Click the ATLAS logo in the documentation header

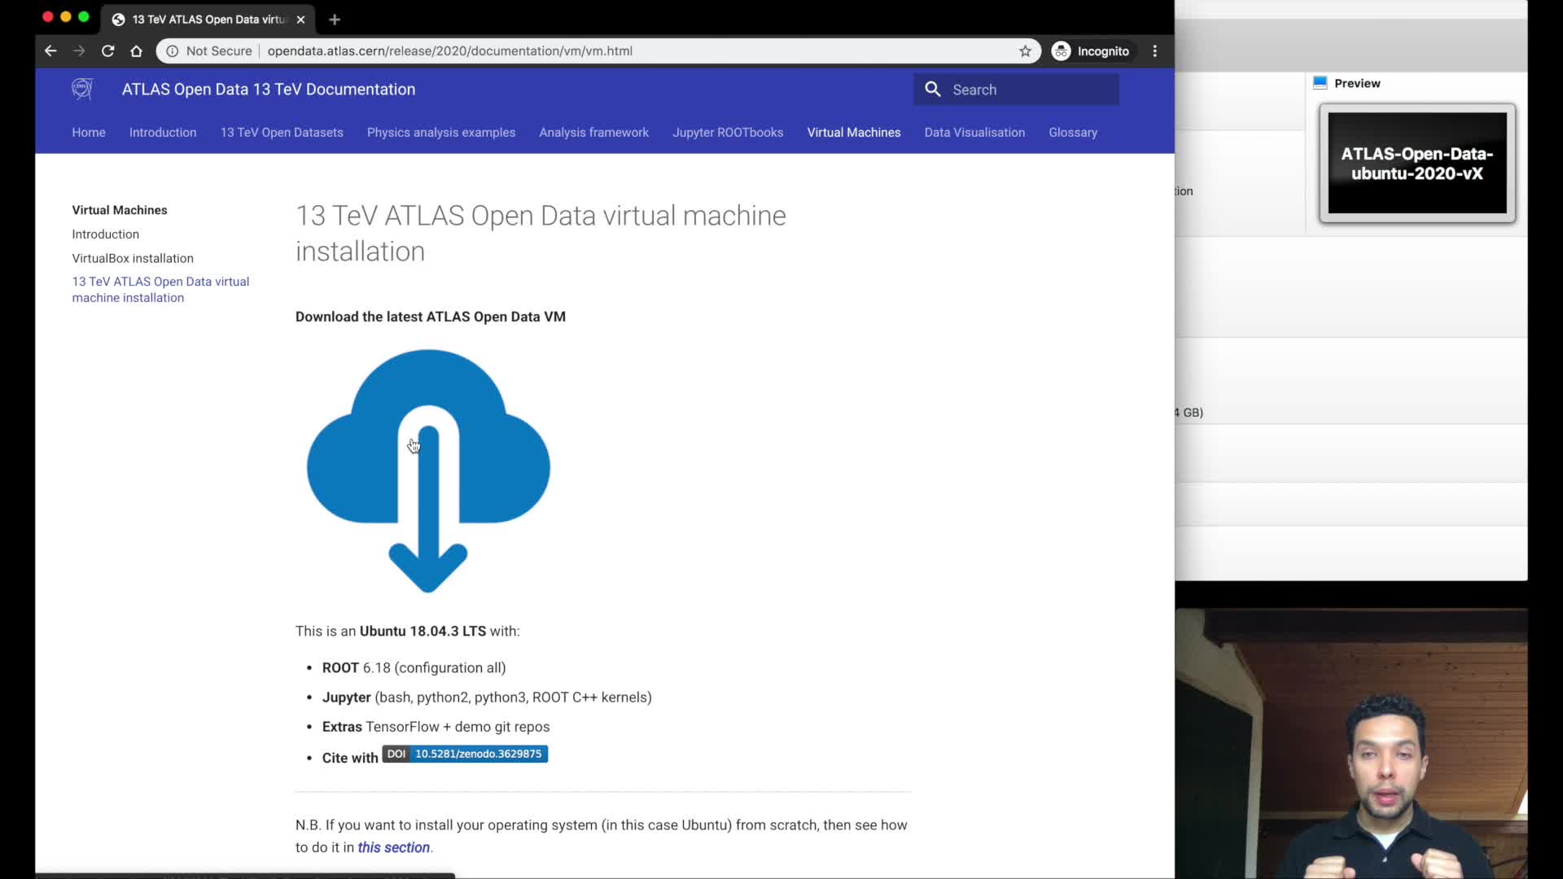(x=81, y=90)
